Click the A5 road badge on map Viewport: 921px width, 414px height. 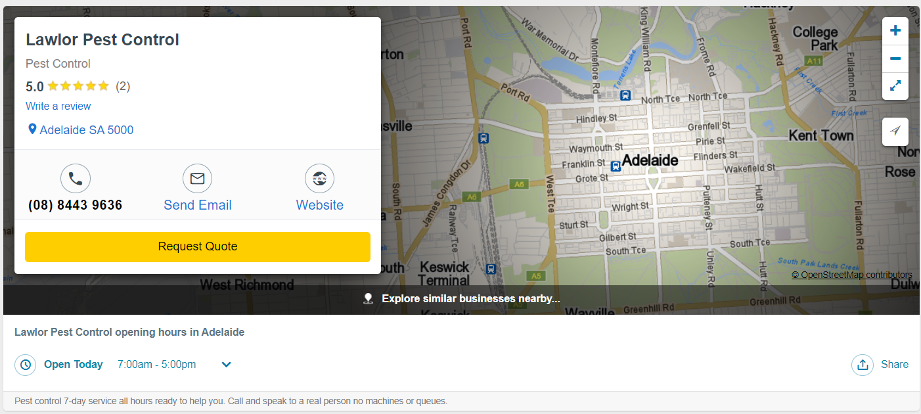(537, 275)
